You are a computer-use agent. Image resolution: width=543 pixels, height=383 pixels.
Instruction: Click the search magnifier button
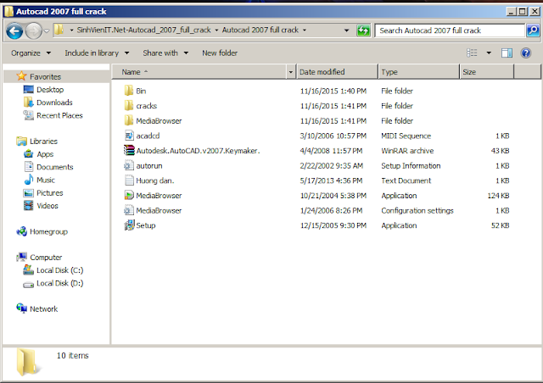point(533,31)
